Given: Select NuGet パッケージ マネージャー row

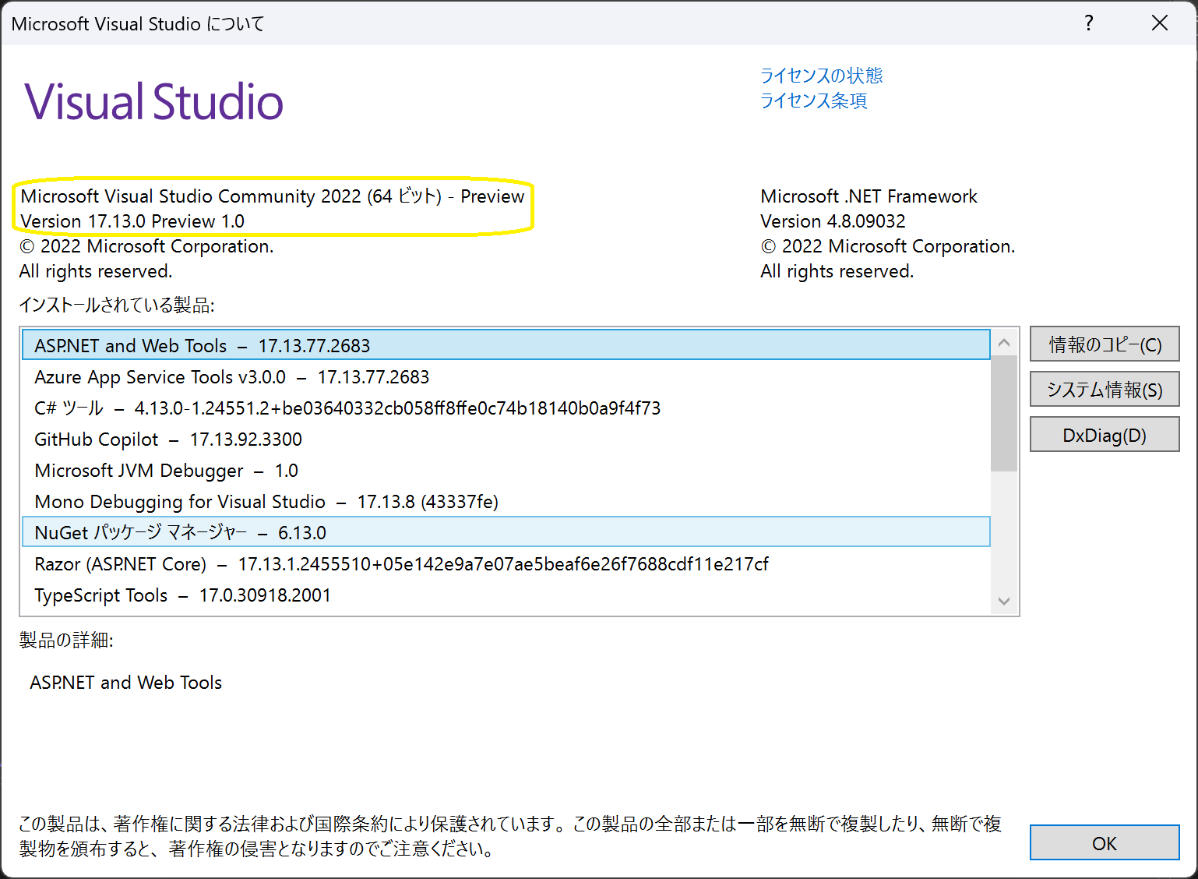Looking at the screenshot, I should (506, 532).
